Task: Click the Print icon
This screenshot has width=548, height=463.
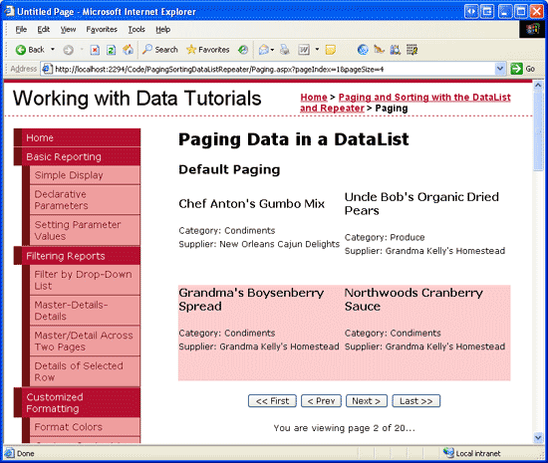Action: [285, 50]
